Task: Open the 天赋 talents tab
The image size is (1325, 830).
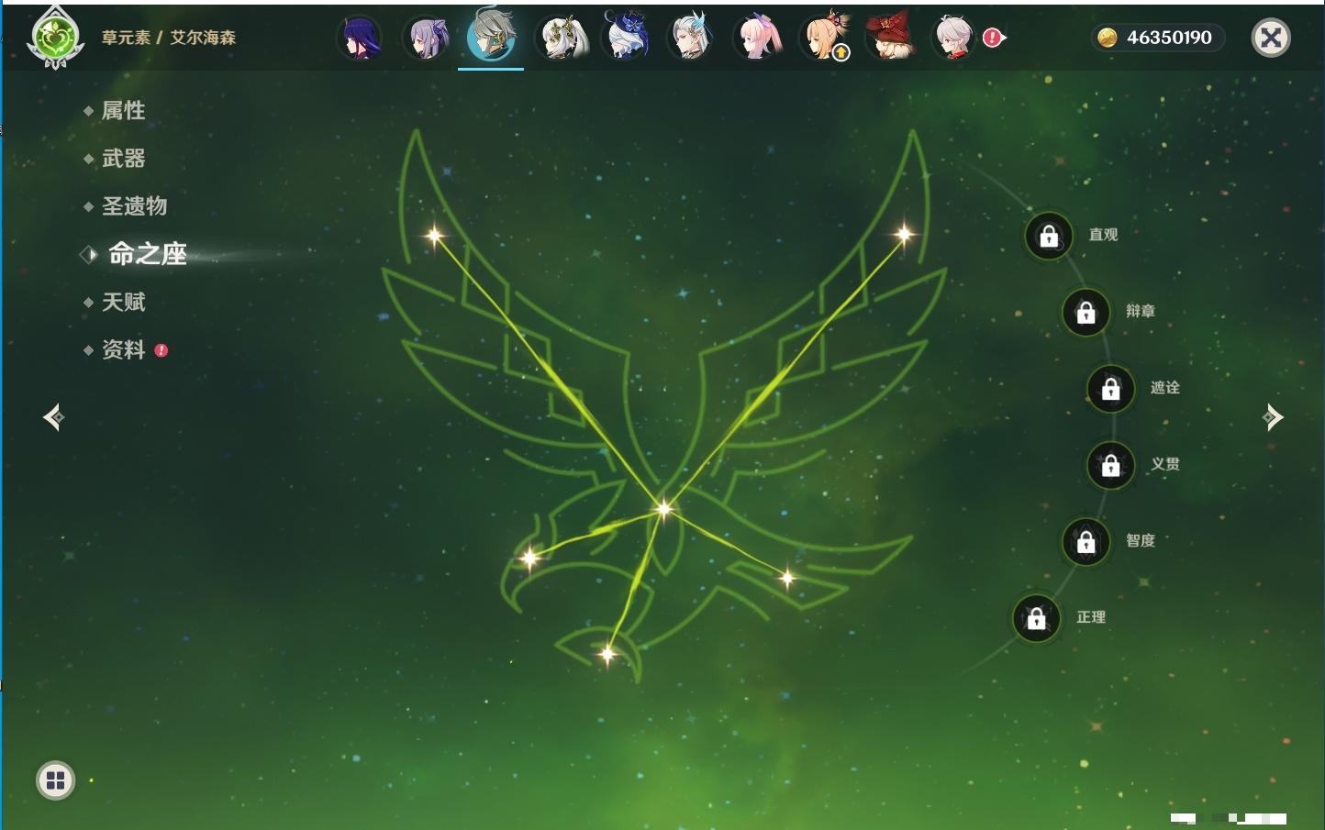Action: click(123, 302)
